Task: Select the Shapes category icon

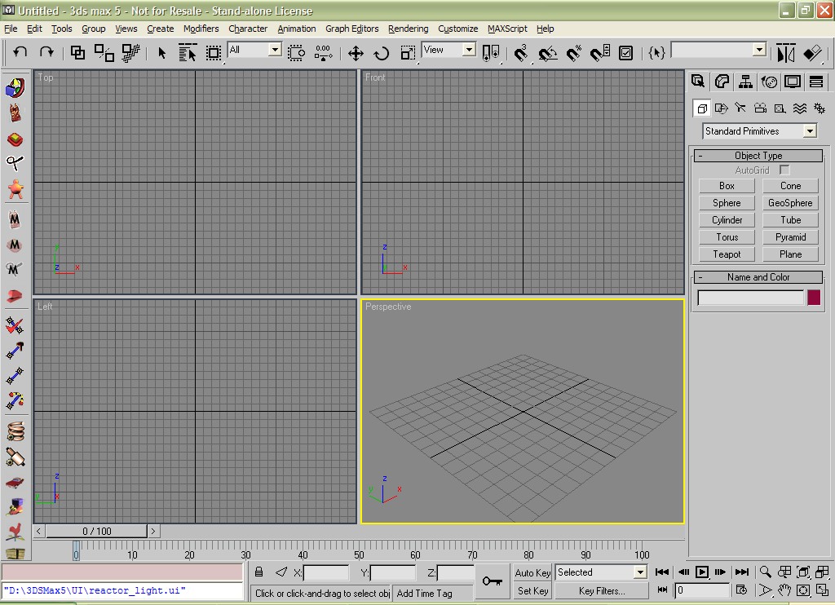Action: [721, 108]
